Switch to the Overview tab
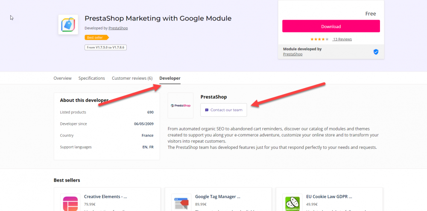Screen dimensions: 427x211 (x=62, y=78)
